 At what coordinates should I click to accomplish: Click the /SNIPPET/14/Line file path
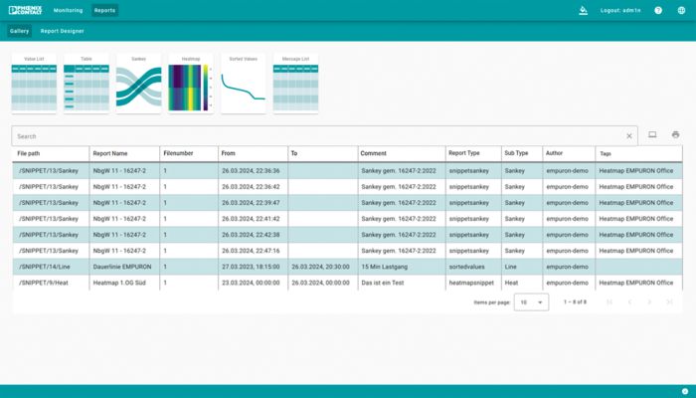click(45, 267)
